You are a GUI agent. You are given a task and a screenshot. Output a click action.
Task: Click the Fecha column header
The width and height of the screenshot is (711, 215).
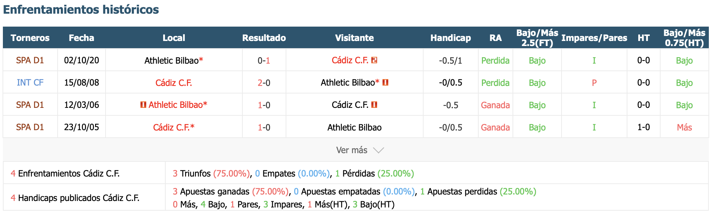coord(81,38)
